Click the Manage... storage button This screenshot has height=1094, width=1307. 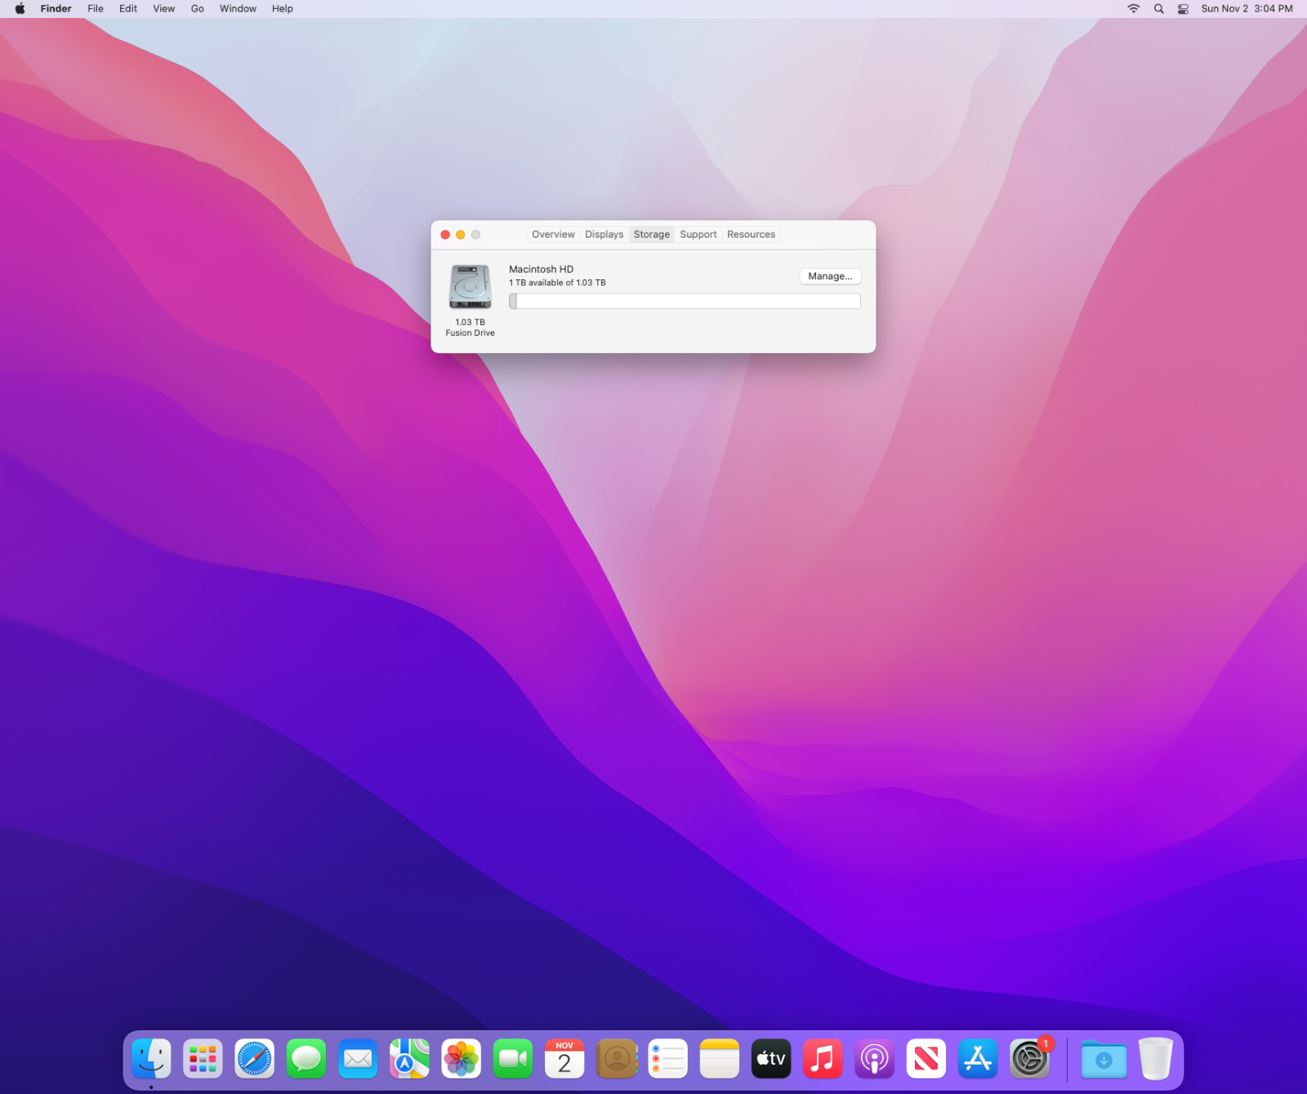[830, 276]
